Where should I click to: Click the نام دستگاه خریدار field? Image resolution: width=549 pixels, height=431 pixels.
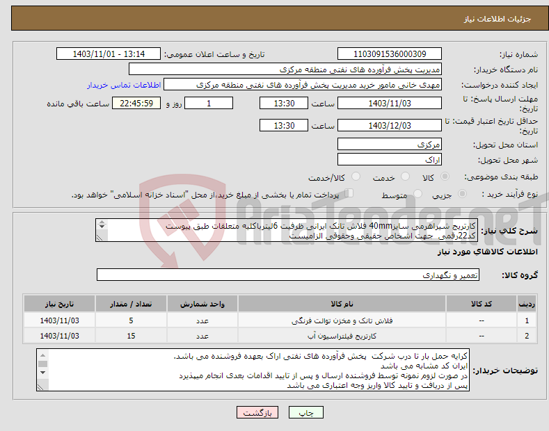coord(285,70)
